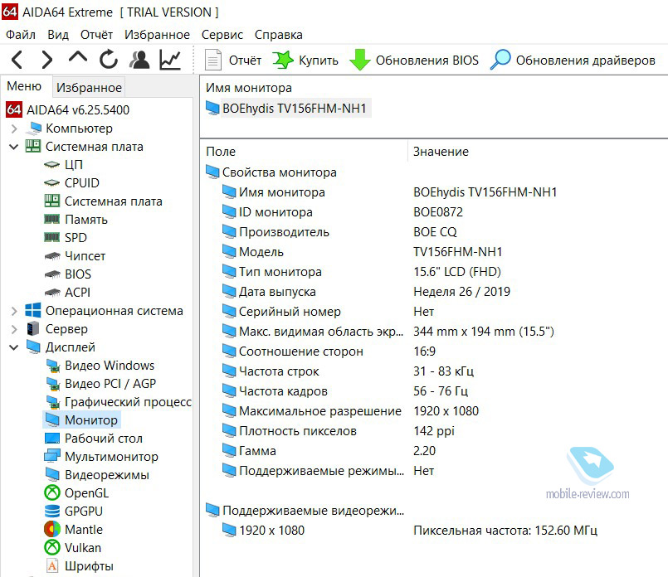Click the Компьютер computer icon

(33, 128)
